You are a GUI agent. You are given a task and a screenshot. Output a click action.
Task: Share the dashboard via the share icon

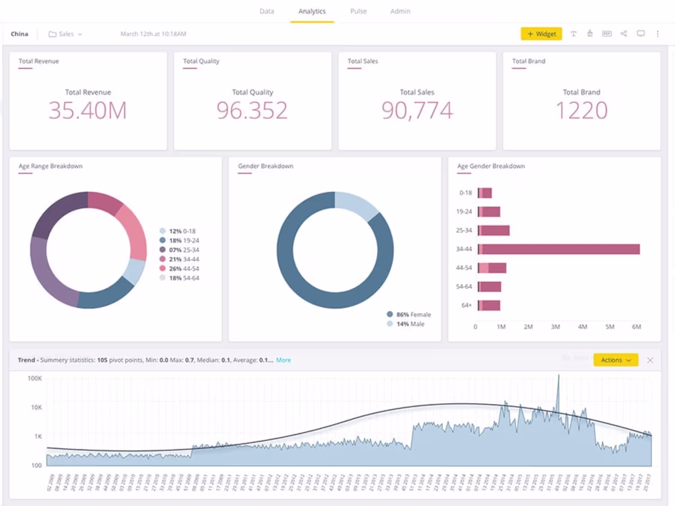(x=624, y=34)
